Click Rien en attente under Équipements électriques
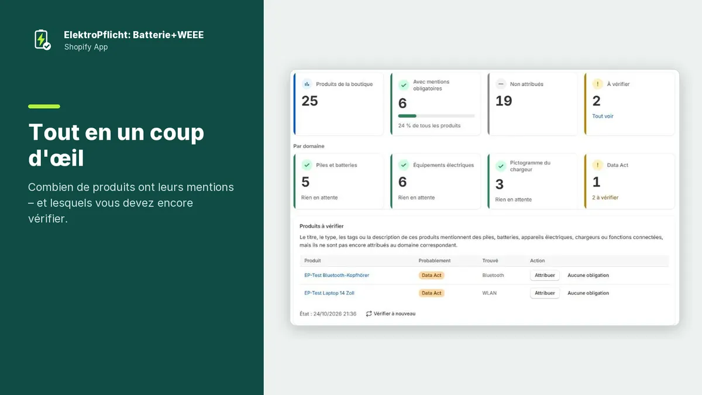The image size is (702, 395). click(417, 198)
